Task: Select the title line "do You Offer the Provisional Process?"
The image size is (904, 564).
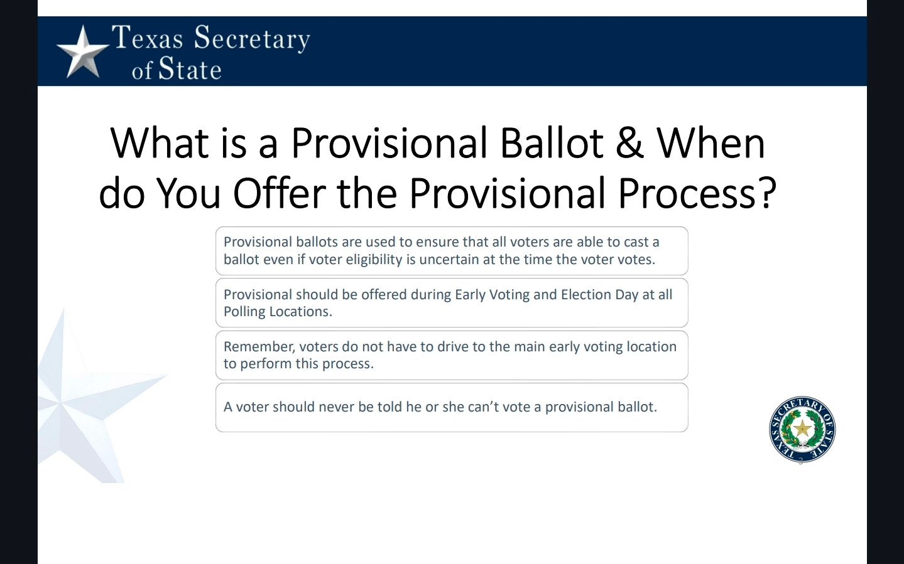Action: tap(438, 193)
